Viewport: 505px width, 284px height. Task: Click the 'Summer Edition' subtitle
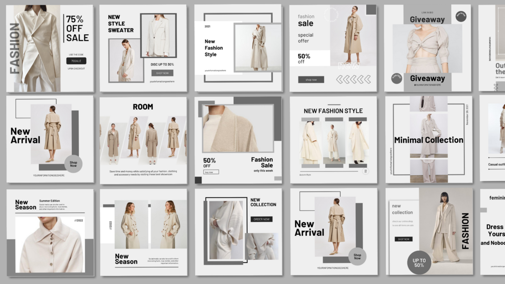coord(49,201)
